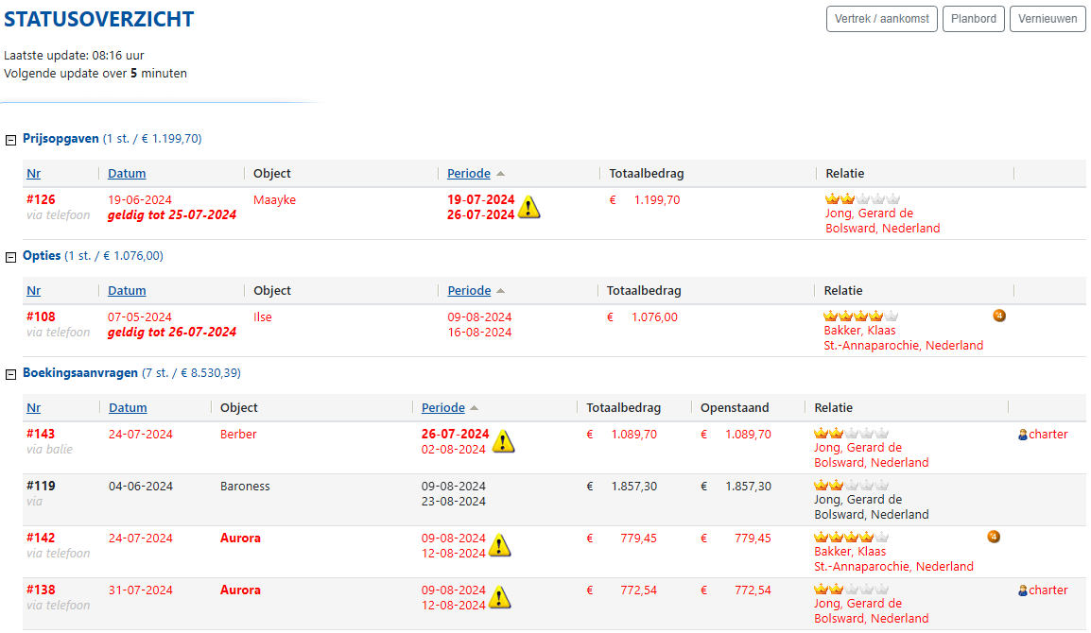
Task: Click warning icon for quote #126 period
Action: pyautogui.click(x=529, y=207)
